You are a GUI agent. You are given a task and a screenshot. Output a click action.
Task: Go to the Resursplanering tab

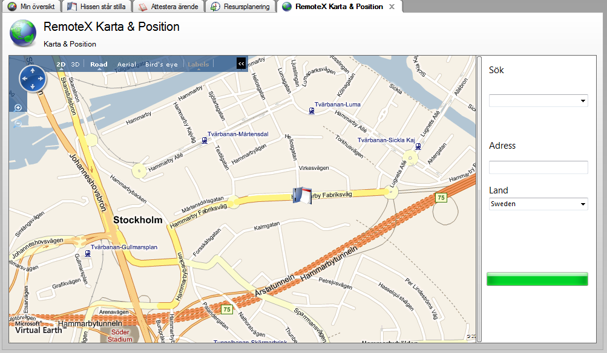point(240,7)
